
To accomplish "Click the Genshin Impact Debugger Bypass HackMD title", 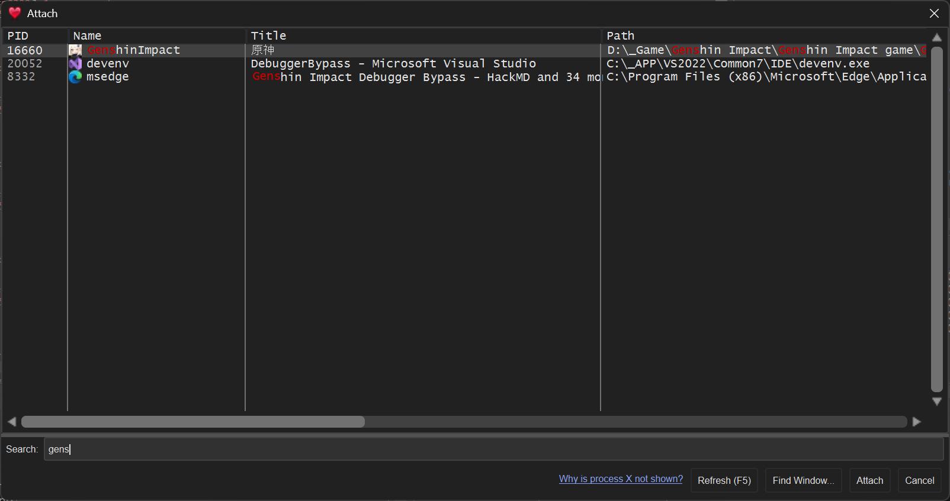I will (x=426, y=77).
